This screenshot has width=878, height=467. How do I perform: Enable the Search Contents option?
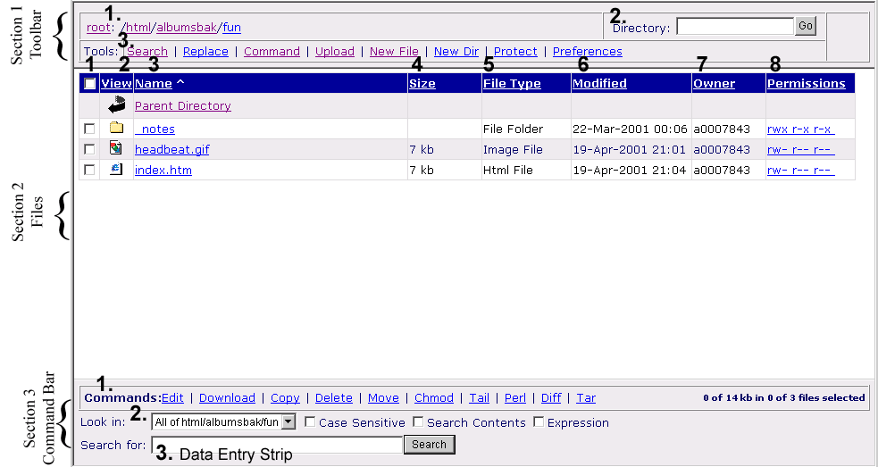(418, 421)
